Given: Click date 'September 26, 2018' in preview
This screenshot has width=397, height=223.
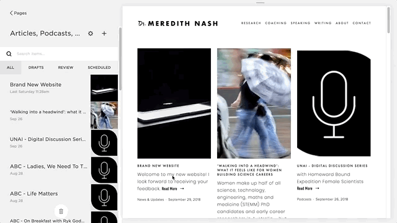Looking at the screenshot, I should 332,199.
